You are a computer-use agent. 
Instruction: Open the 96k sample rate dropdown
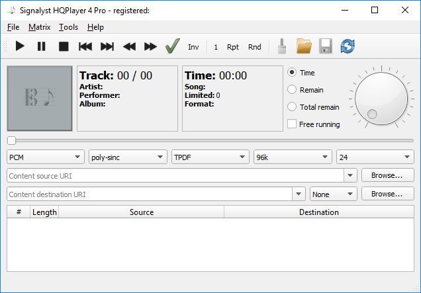coord(292,157)
